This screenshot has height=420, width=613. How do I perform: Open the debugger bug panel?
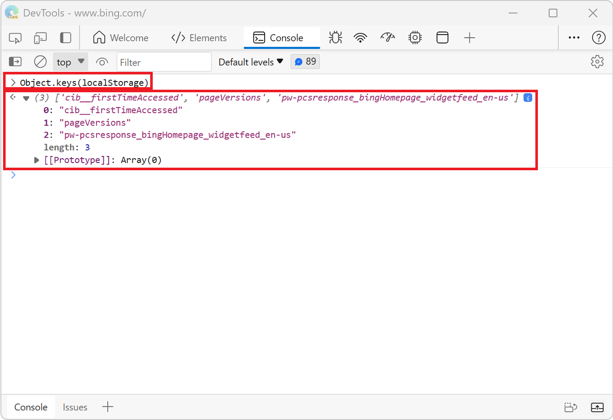point(335,37)
